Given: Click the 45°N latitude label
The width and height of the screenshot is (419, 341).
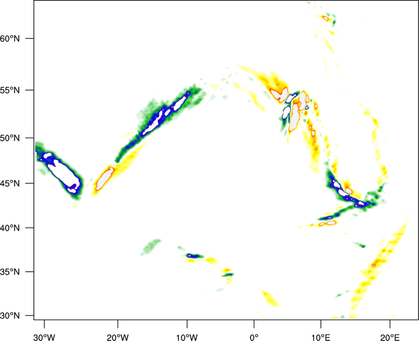Looking at the screenshot, I should coord(10,183).
